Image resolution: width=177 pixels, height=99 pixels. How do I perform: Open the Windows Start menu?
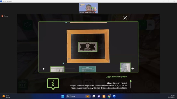[x=63, y=96]
